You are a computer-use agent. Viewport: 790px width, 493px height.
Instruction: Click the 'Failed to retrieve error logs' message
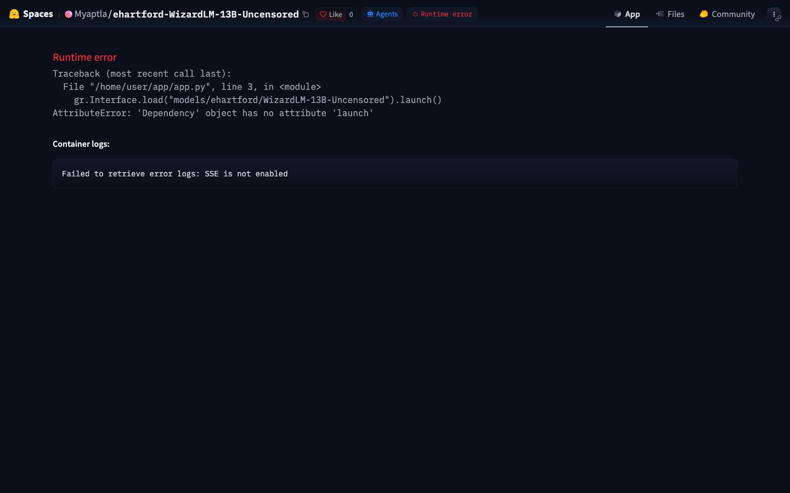[175, 174]
